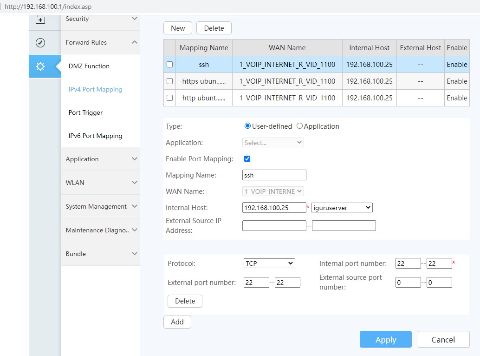Click Delete button in the protocol section
480x356 pixels.
[x=185, y=301]
